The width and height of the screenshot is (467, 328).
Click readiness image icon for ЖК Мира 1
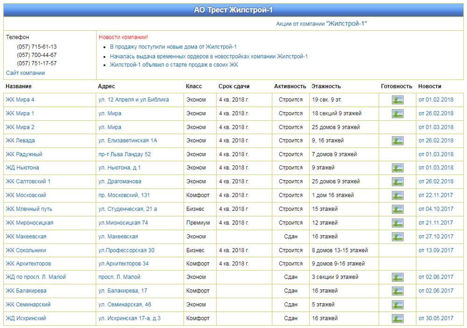(x=397, y=114)
